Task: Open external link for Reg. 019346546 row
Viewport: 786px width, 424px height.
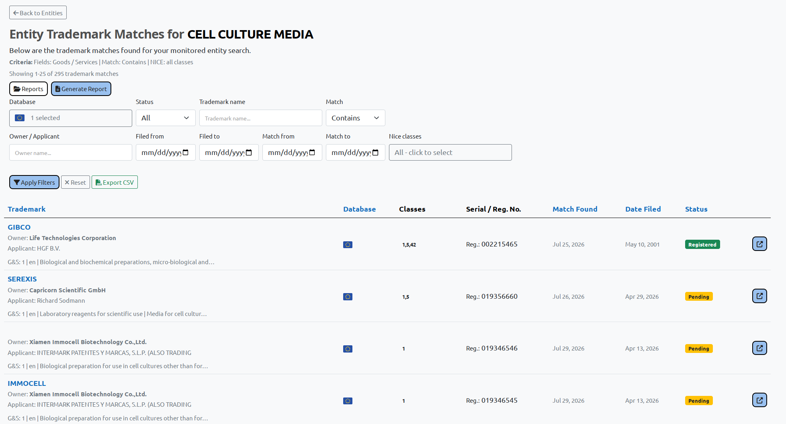Action: pos(759,348)
